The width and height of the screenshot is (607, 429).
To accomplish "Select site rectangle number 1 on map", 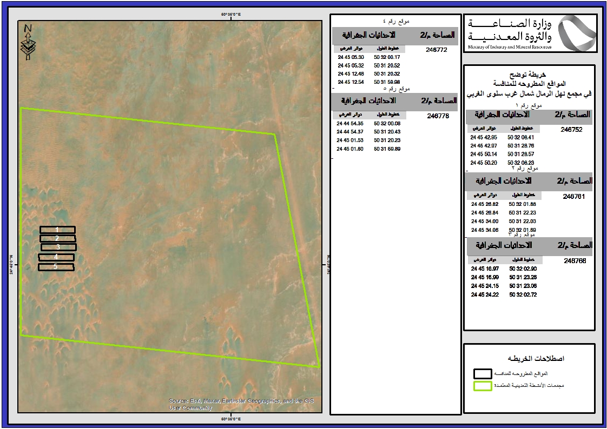I will click(x=57, y=230).
